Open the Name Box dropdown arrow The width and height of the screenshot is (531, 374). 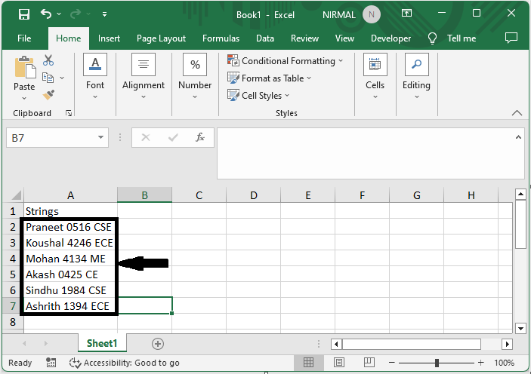coord(100,137)
